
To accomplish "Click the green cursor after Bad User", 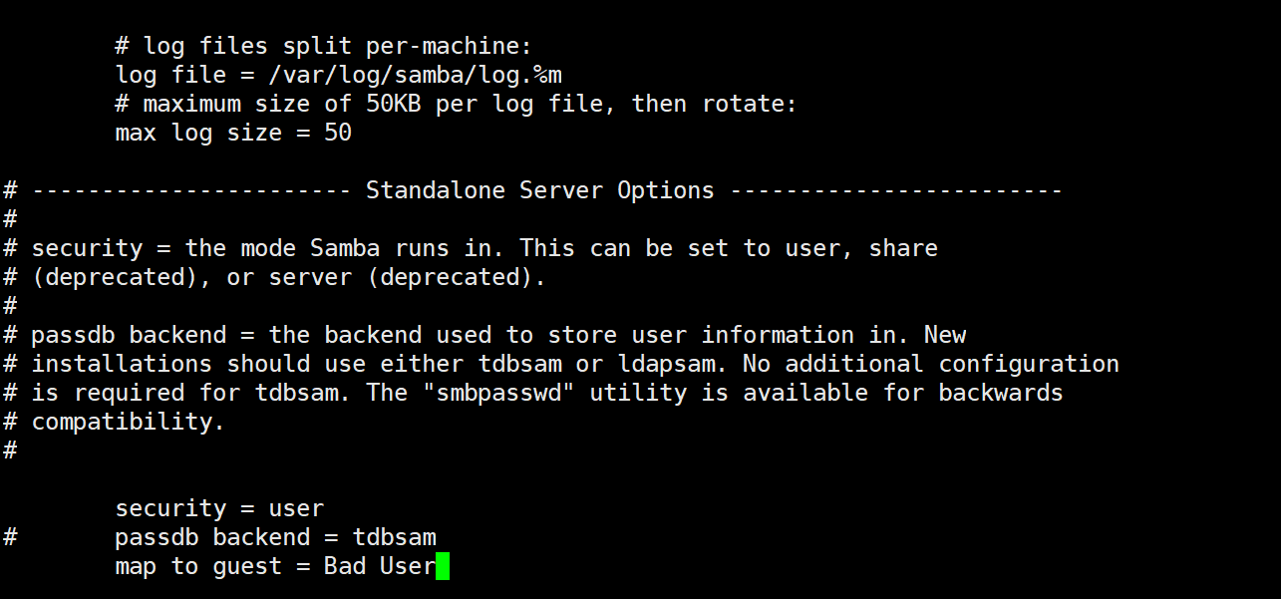I will [x=444, y=566].
